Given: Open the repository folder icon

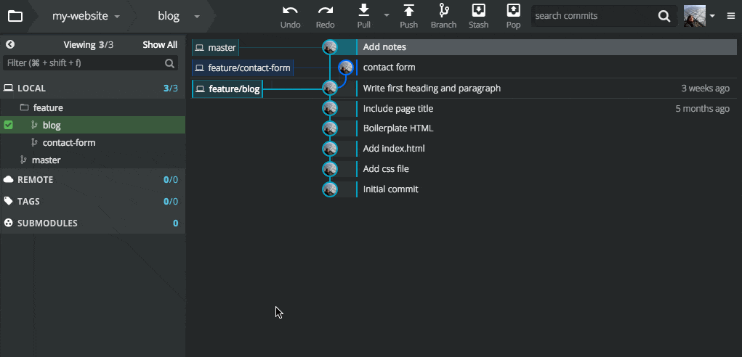Looking at the screenshot, I should [x=15, y=16].
